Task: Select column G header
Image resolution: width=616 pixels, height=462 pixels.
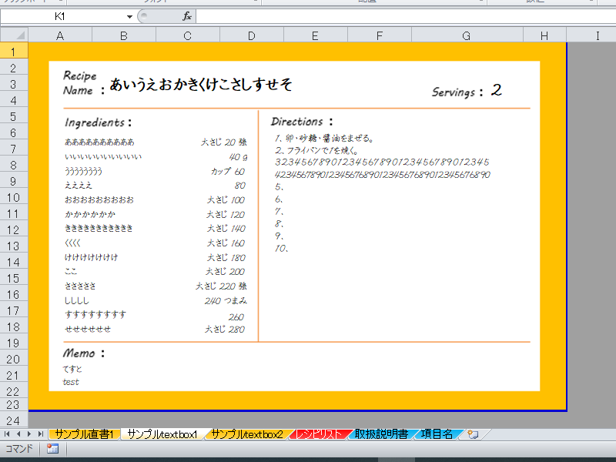Action: click(x=467, y=35)
